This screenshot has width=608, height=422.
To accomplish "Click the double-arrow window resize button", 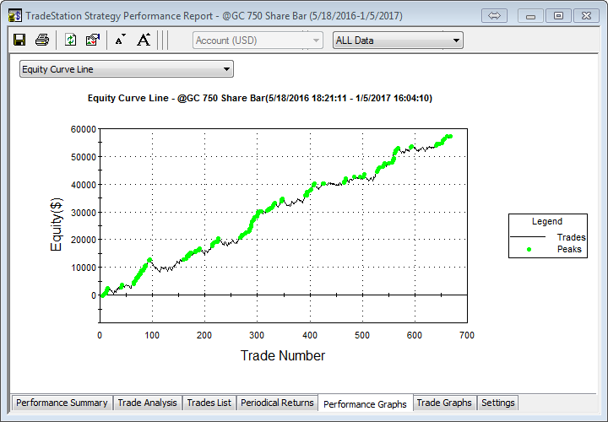I will [496, 15].
